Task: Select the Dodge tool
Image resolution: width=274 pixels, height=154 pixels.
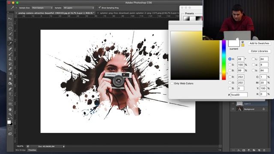Action: coord(10,84)
